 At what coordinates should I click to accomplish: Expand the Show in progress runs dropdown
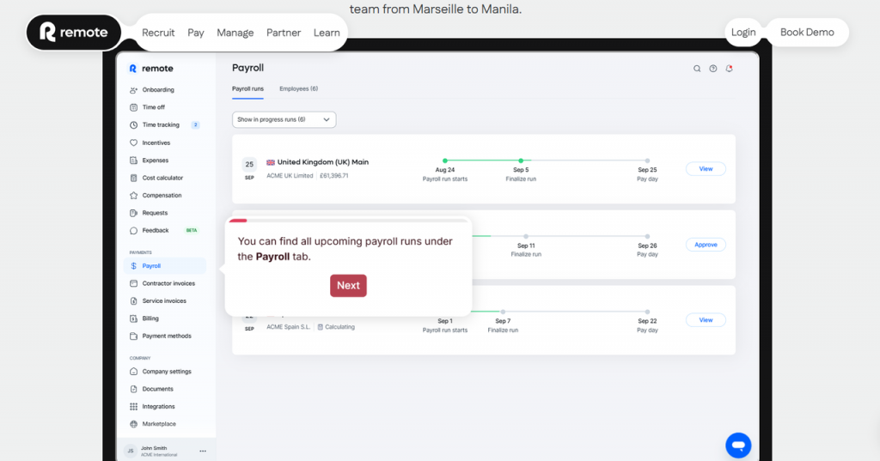pyautogui.click(x=284, y=119)
